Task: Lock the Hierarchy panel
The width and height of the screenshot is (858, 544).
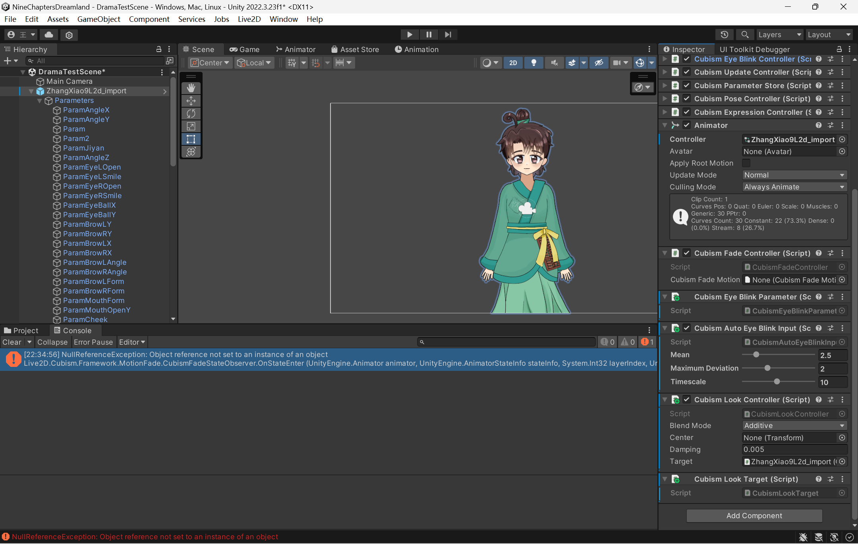Action: pos(159,49)
